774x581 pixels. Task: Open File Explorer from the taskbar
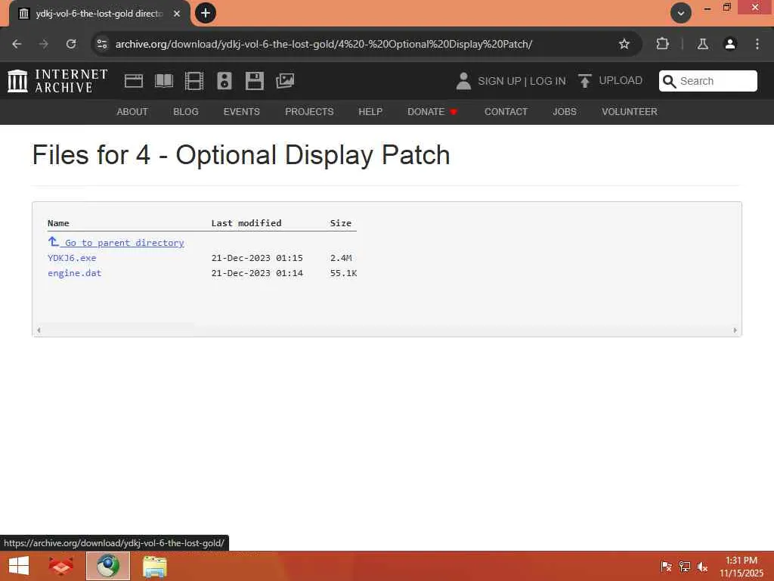click(x=154, y=566)
